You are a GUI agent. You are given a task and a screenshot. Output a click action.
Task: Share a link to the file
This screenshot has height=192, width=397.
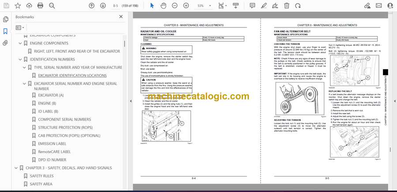[367, 6]
